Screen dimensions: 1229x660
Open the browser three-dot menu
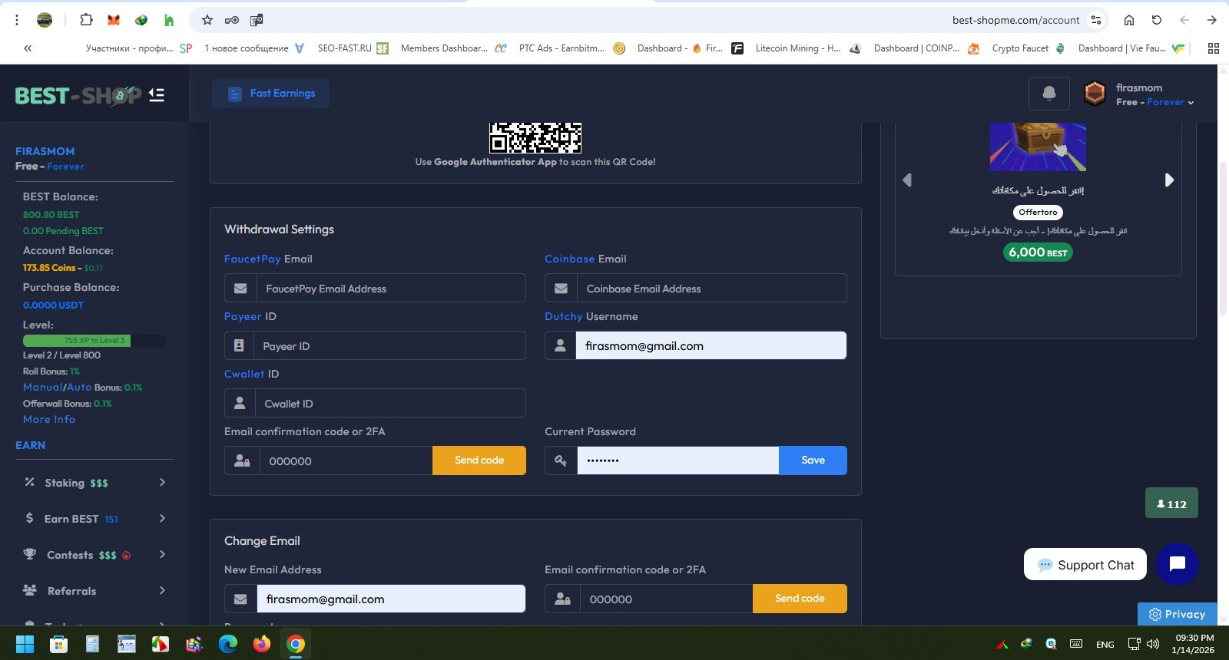click(x=17, y=20)
